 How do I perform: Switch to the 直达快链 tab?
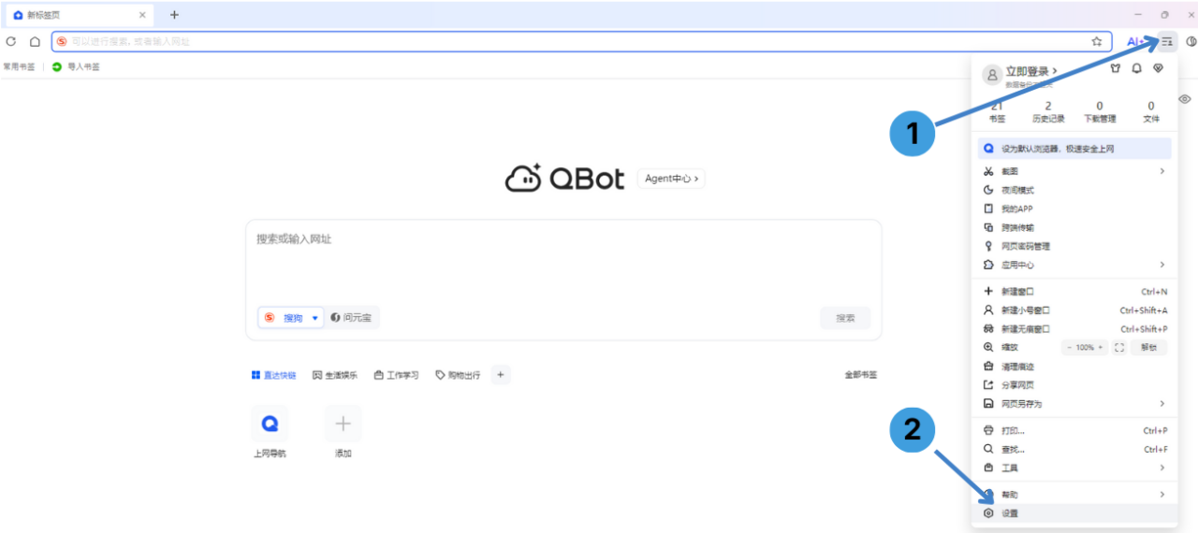(x=273, y=375)
